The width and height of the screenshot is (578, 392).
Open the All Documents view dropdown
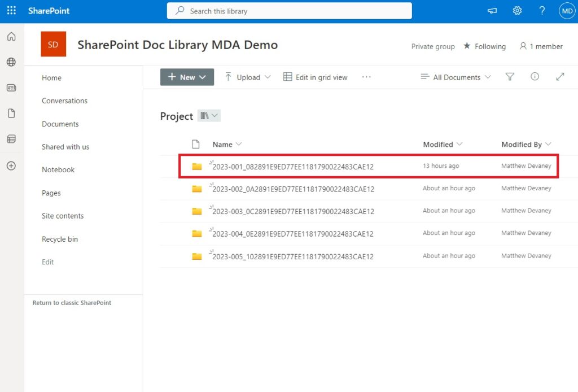point(455,77)
